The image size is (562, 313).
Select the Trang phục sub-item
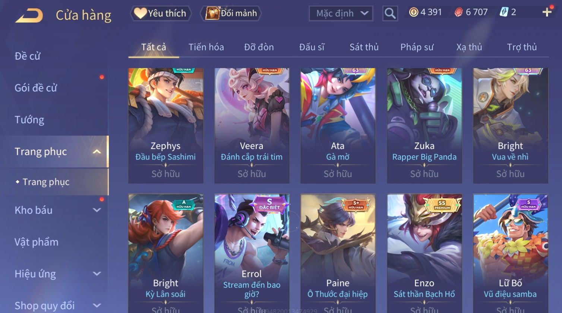pos(46,182)
